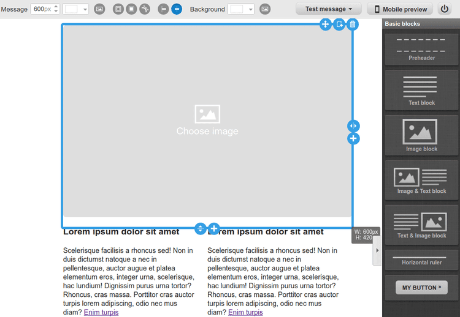
Task: Click the page Background image icon
Action: (265, 9)
